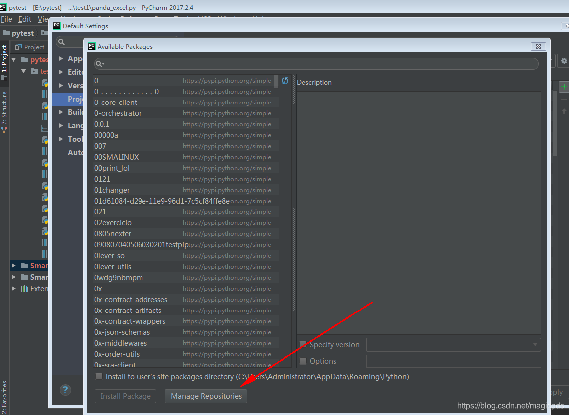Select package 0805nexter
This screenshot has height=415, width=569.
point(185,234)
